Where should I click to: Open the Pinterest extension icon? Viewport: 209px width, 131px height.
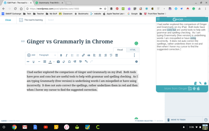coord(117,9)
